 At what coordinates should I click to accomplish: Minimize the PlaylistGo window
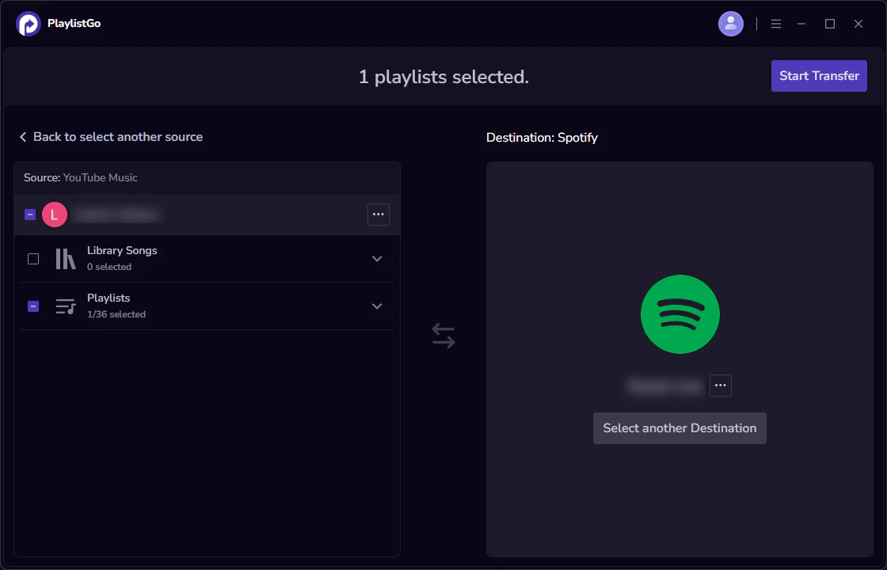pyautogui.click(x=801, y=24)
